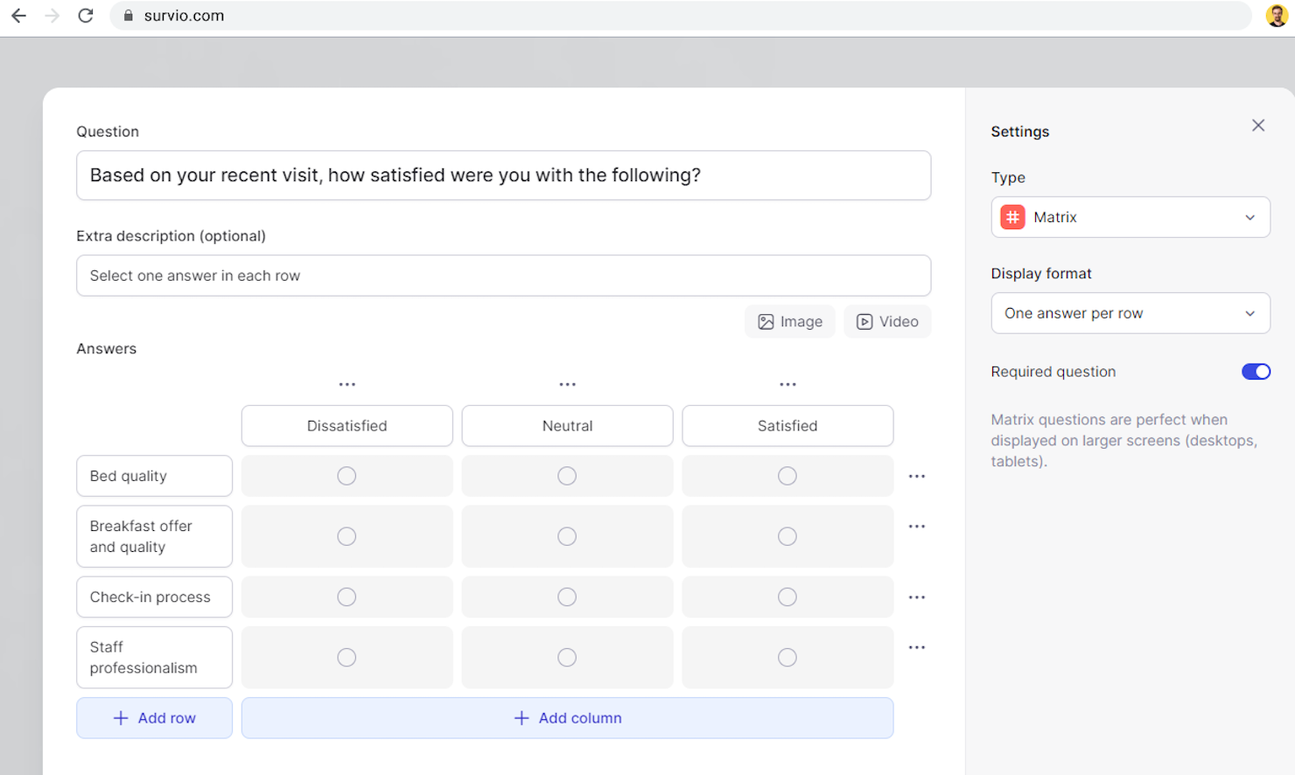Select Neutral for Breakfast offer and quality
This screenshot has width=1295, height=775.
tap(567, 535)
